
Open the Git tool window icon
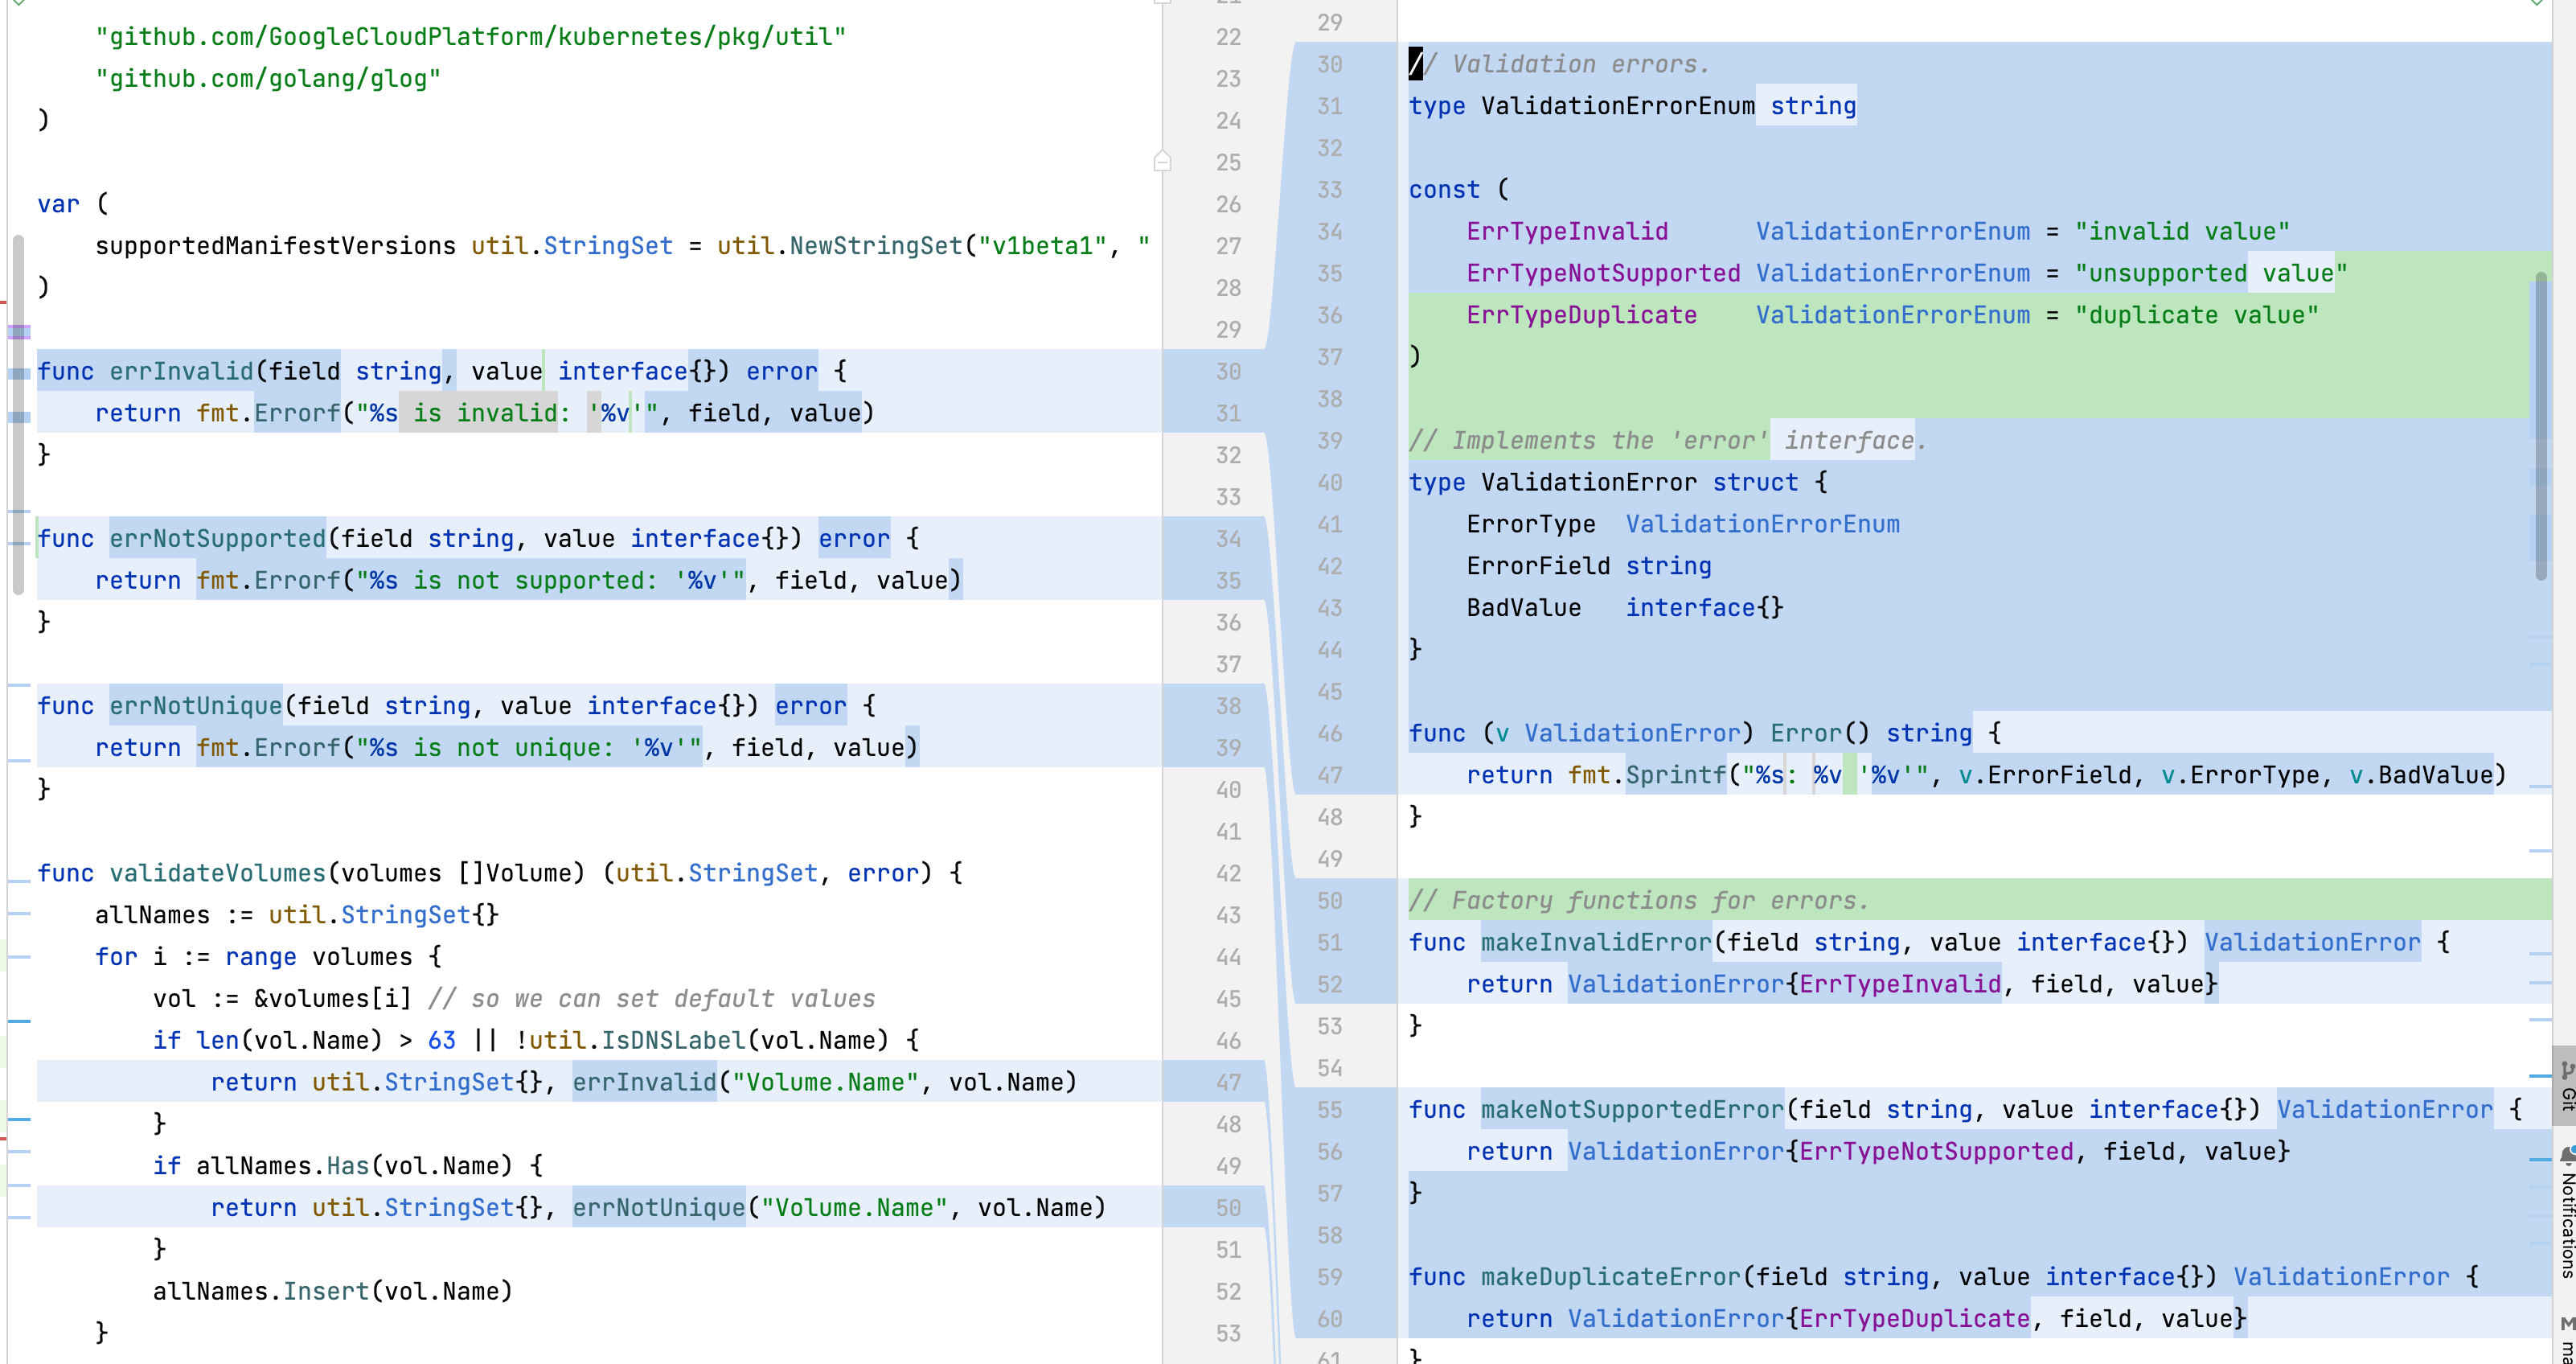[2566, 1072]
